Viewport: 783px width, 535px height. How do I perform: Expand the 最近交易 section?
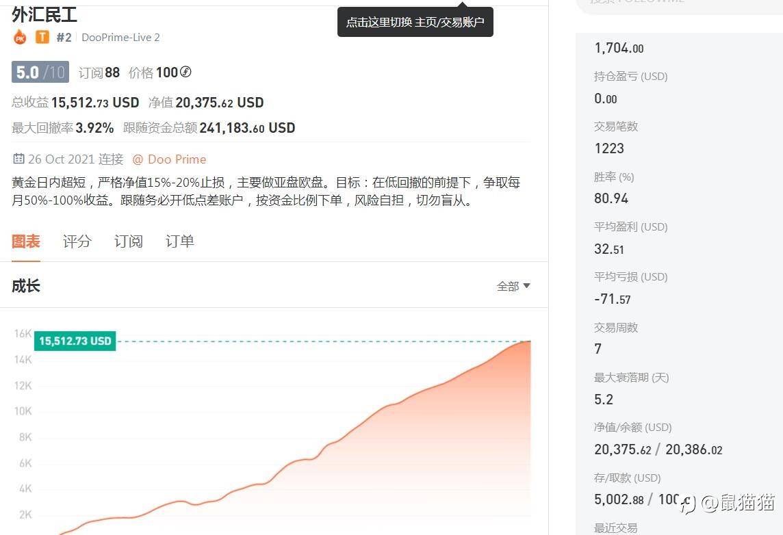[x=617, y=527]
